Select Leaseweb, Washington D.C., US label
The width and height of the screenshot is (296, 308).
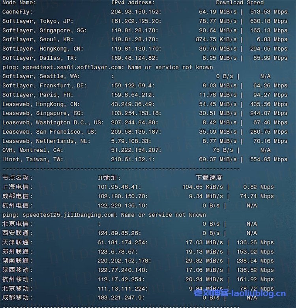click(53, 123)
